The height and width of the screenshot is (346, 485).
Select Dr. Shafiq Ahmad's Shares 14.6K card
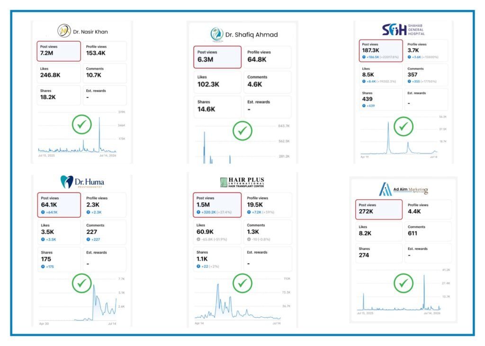pyautogui.click(x=217, y=107)
